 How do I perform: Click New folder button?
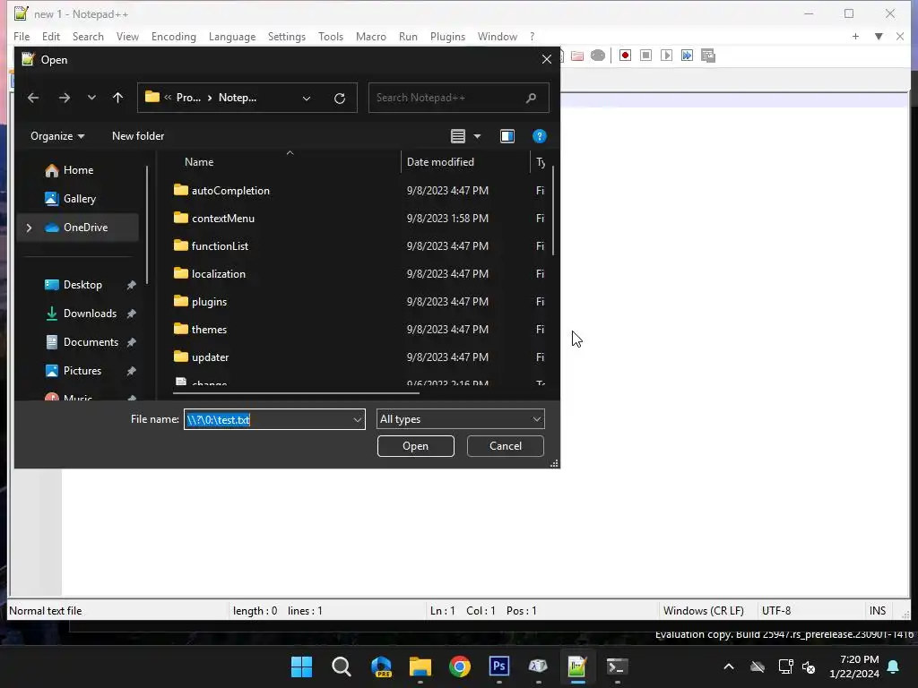[x=138, y=136]
